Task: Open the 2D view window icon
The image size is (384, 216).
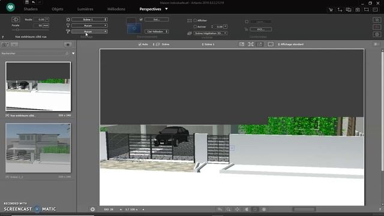Action: click(x=349, y=10)
